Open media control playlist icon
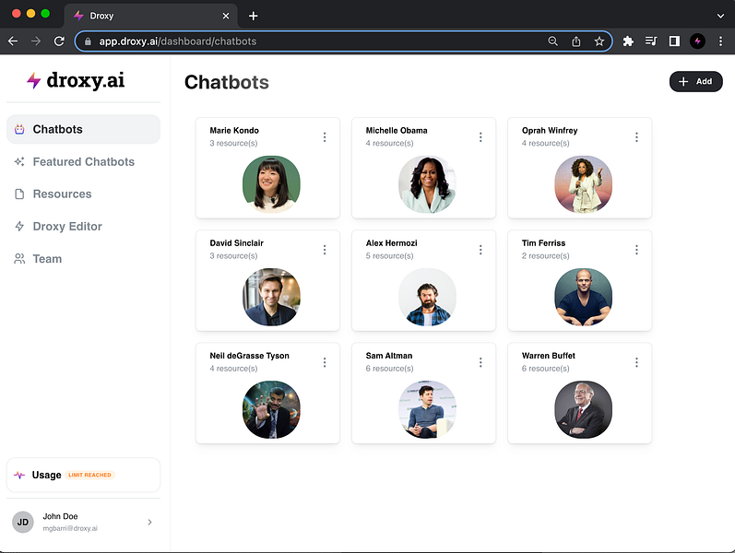This screenshot has height=553, width=735. (651, 41)
